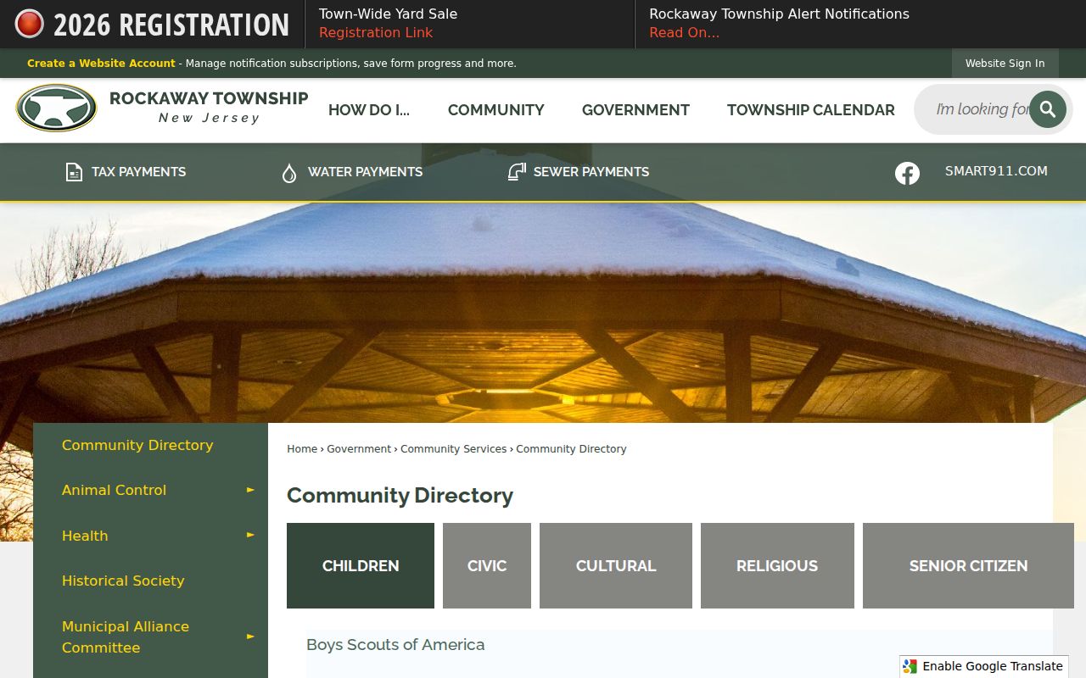The height and width of the screenshot is (678, 1086).
Task: Expand the Health submenu arrow
Action: [x=250, y=535]
